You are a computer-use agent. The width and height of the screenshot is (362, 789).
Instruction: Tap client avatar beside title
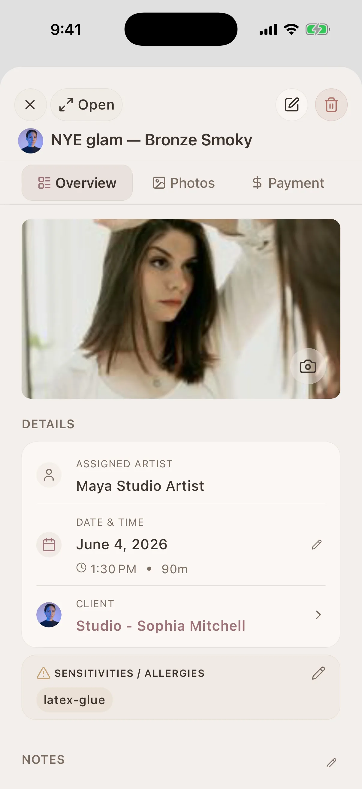[x=31, y=141]
